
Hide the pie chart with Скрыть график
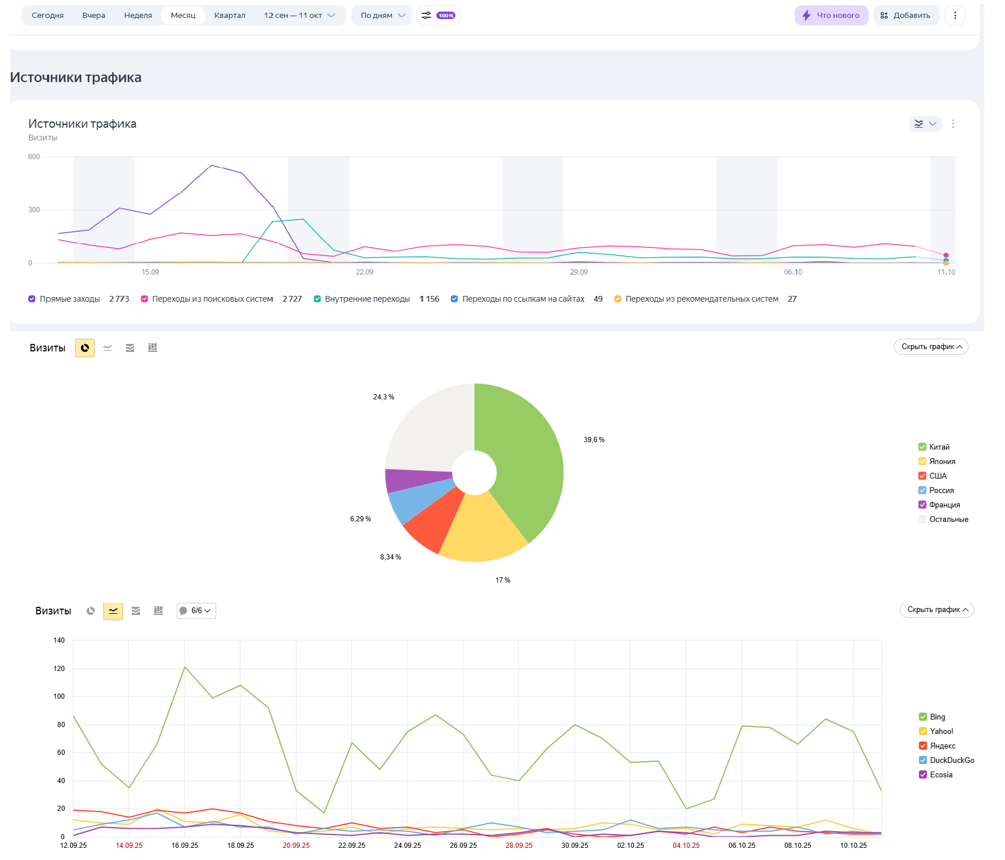(x=931, y=347)
